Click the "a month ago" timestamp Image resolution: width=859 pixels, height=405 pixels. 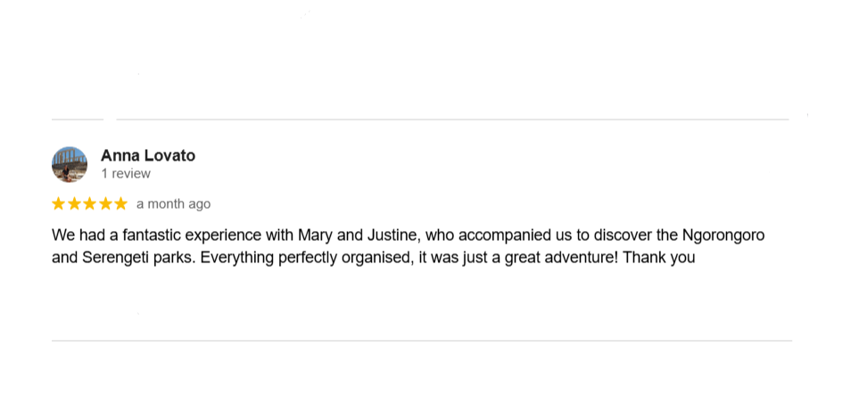tap(173, 203)
